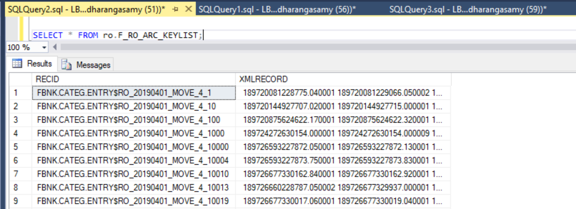Close the SQLQuery2.sql query tab
This screenshot has width=576, height=209.
click(189, 9)
